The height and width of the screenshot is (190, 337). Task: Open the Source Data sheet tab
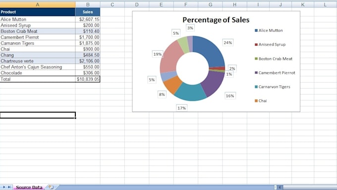(29, 187)
